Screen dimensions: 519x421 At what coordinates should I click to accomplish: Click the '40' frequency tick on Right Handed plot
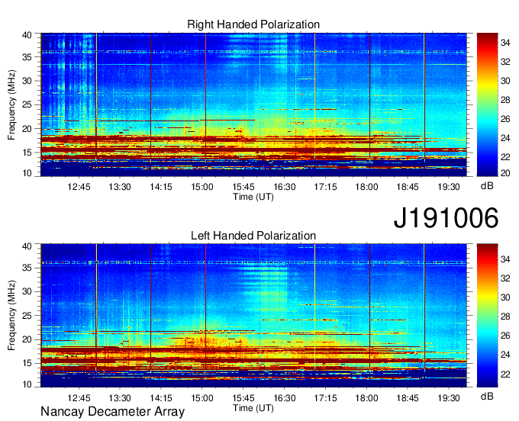(27, 35)
